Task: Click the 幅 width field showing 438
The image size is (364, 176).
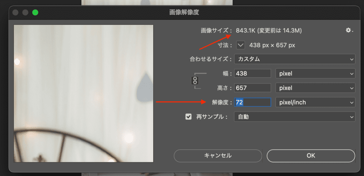Action: (x=253, y=74)
